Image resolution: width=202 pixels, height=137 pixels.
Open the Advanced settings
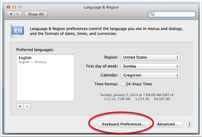point(168,124)
